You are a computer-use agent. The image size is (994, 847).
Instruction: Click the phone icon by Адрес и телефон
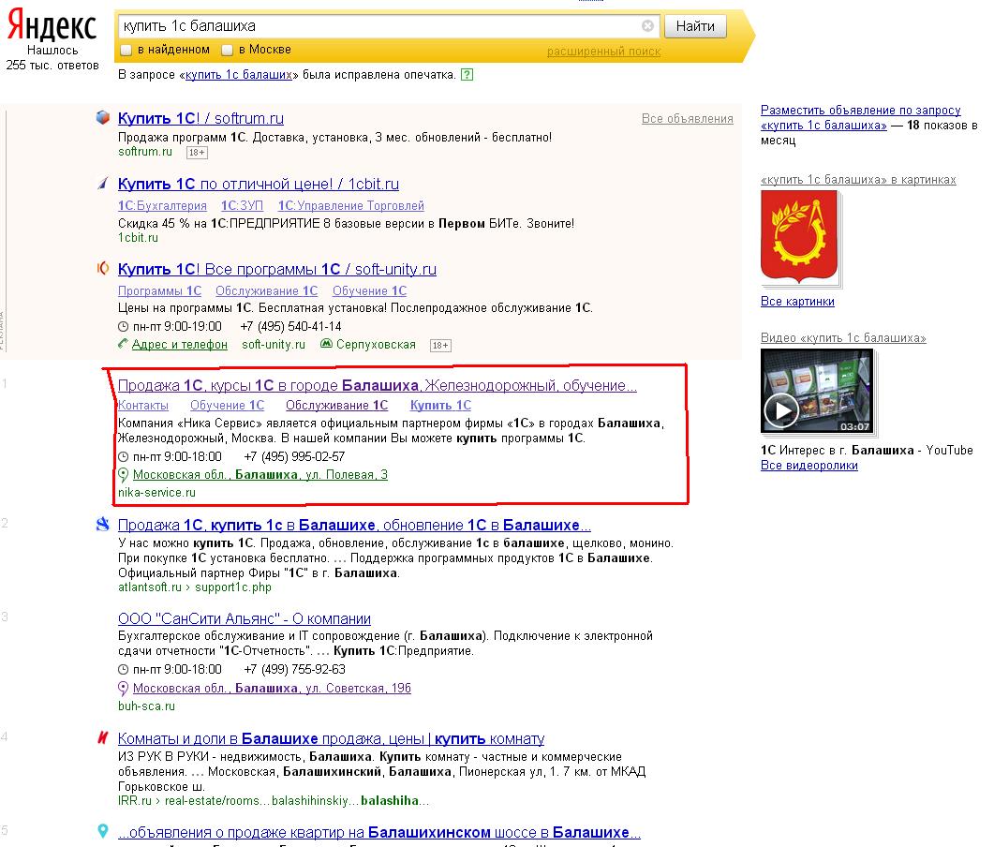point(123,344)
